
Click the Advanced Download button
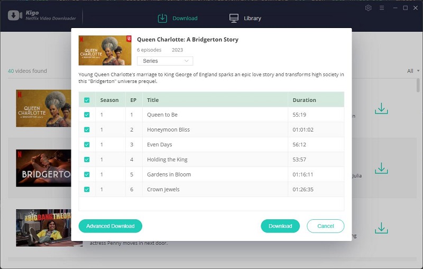point(111,226)
